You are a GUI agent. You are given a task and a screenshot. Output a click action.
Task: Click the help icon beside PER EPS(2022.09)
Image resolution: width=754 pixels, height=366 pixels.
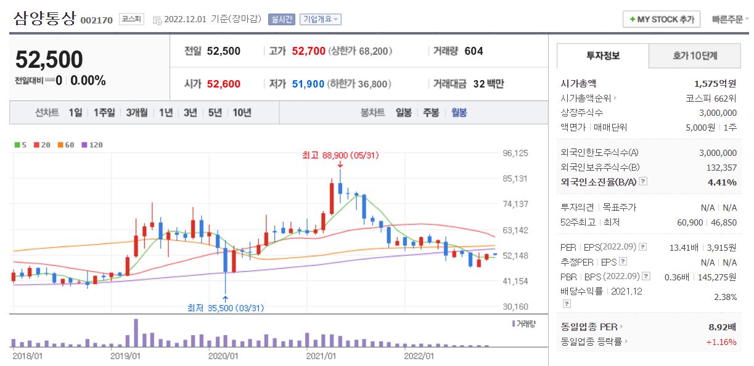pyautogui.click(x=642, y=247)
